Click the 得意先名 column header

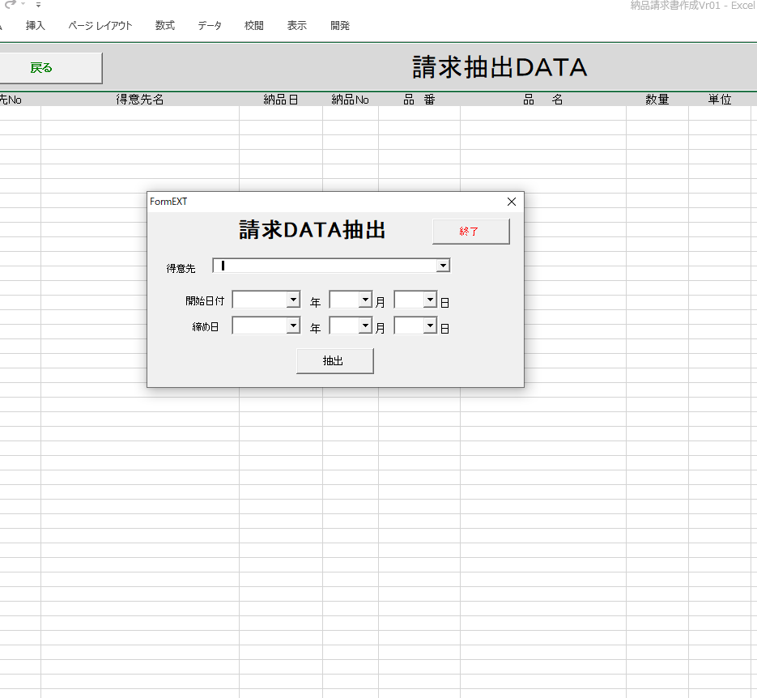pyautogui.click(x=140, y=100)
